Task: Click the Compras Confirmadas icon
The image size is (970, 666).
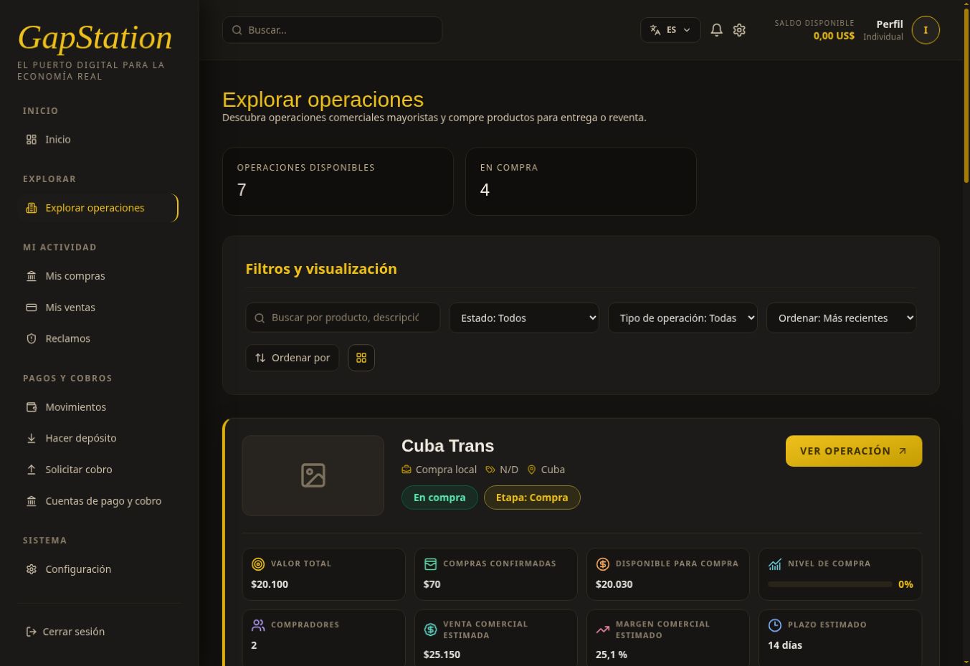Action: click(x=431, y=564)
